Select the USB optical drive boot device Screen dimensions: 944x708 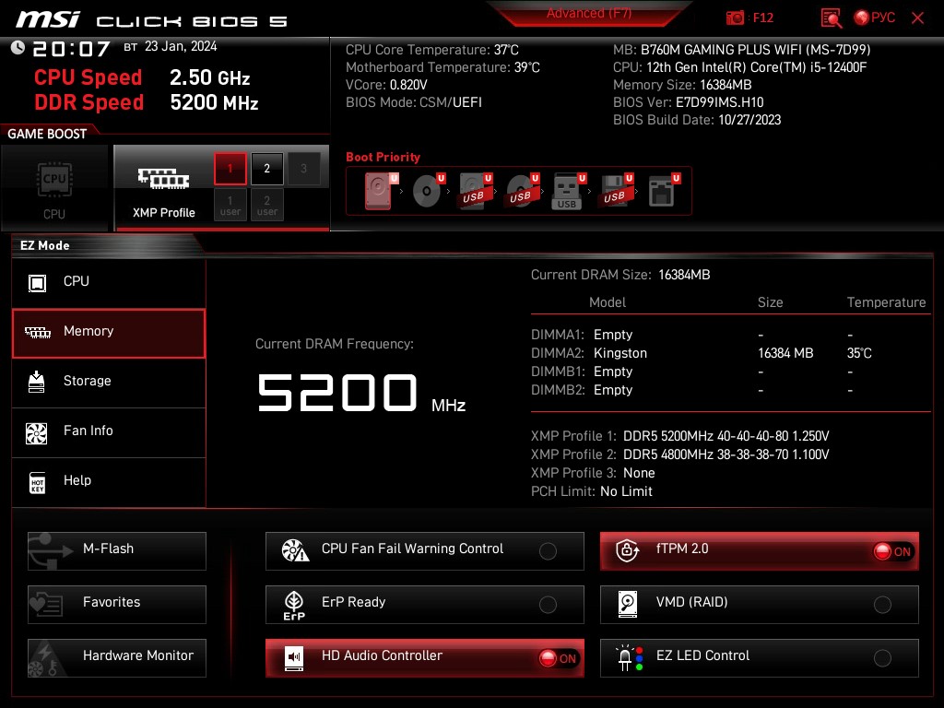point(522,191)
